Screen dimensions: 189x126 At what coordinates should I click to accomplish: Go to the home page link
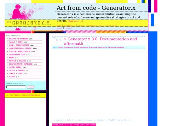[59, 26]
